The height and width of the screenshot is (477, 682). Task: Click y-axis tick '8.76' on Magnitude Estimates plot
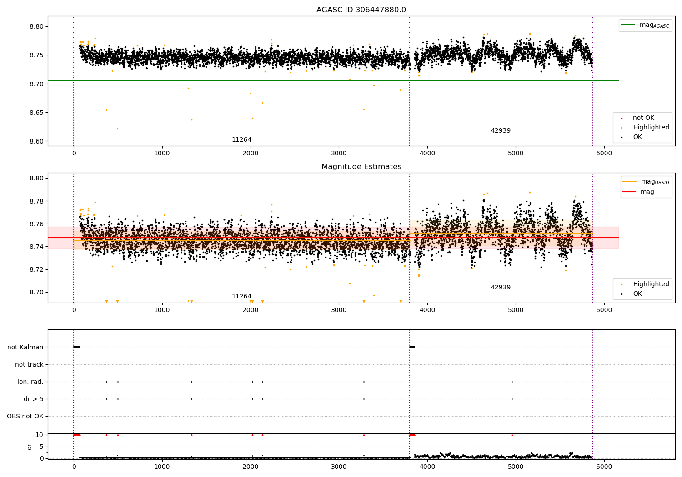[36, 224]
